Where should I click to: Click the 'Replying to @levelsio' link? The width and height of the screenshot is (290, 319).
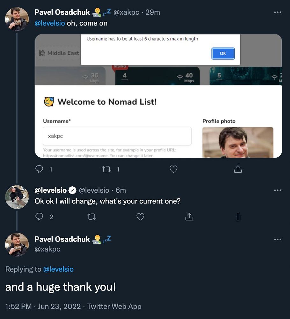58,269
